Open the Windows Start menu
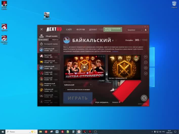The image size is (179, 134). 3,132
